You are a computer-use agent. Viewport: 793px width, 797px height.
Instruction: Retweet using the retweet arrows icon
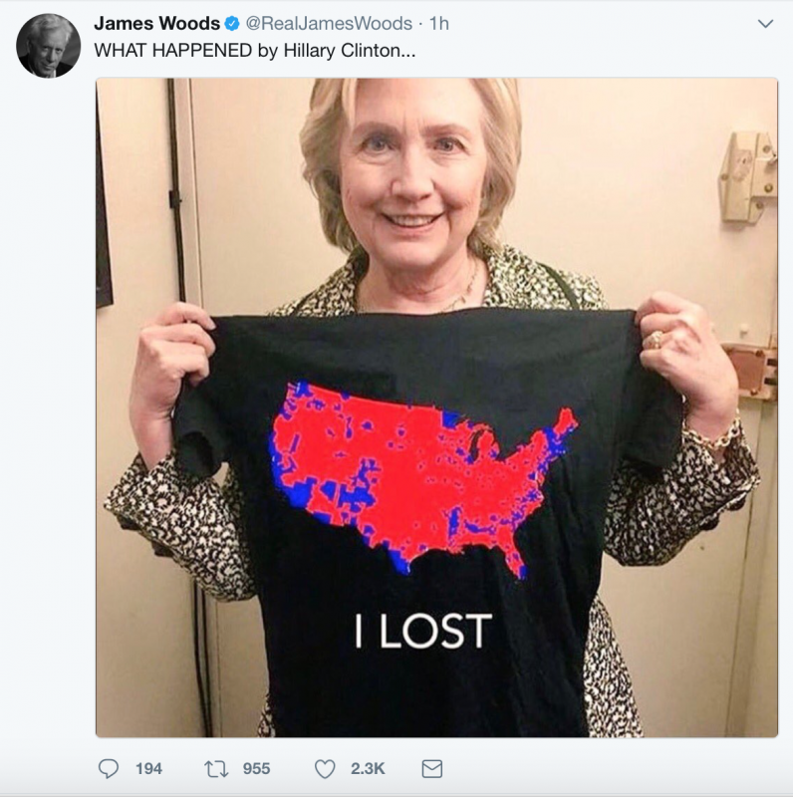click(216, 768)
